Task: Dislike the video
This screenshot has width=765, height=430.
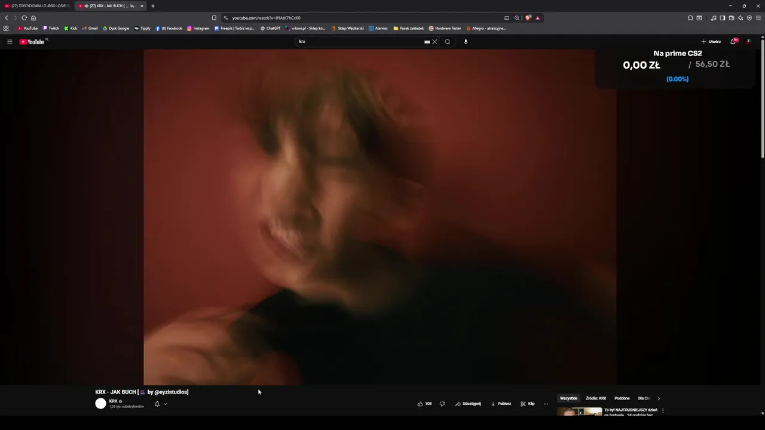Action: (x=442, y=404)
